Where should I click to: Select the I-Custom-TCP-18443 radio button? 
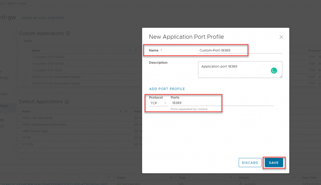coord(24,57)
